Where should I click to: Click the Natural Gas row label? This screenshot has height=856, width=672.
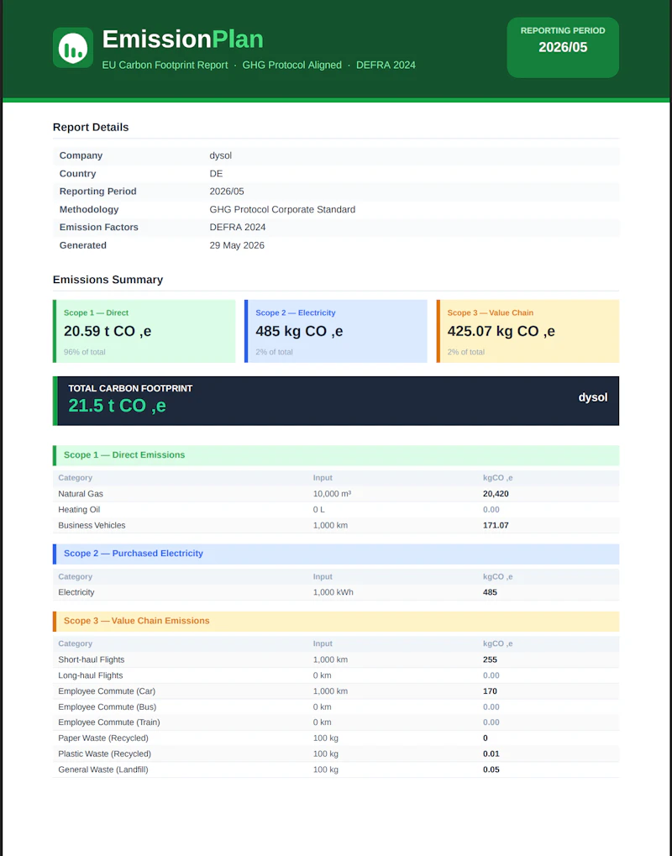click(81, 493)
